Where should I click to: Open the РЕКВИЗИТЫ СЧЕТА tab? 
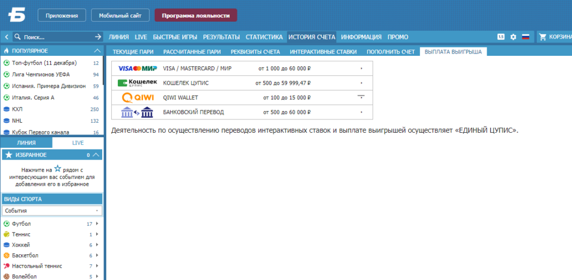click(x=255, y=52)
